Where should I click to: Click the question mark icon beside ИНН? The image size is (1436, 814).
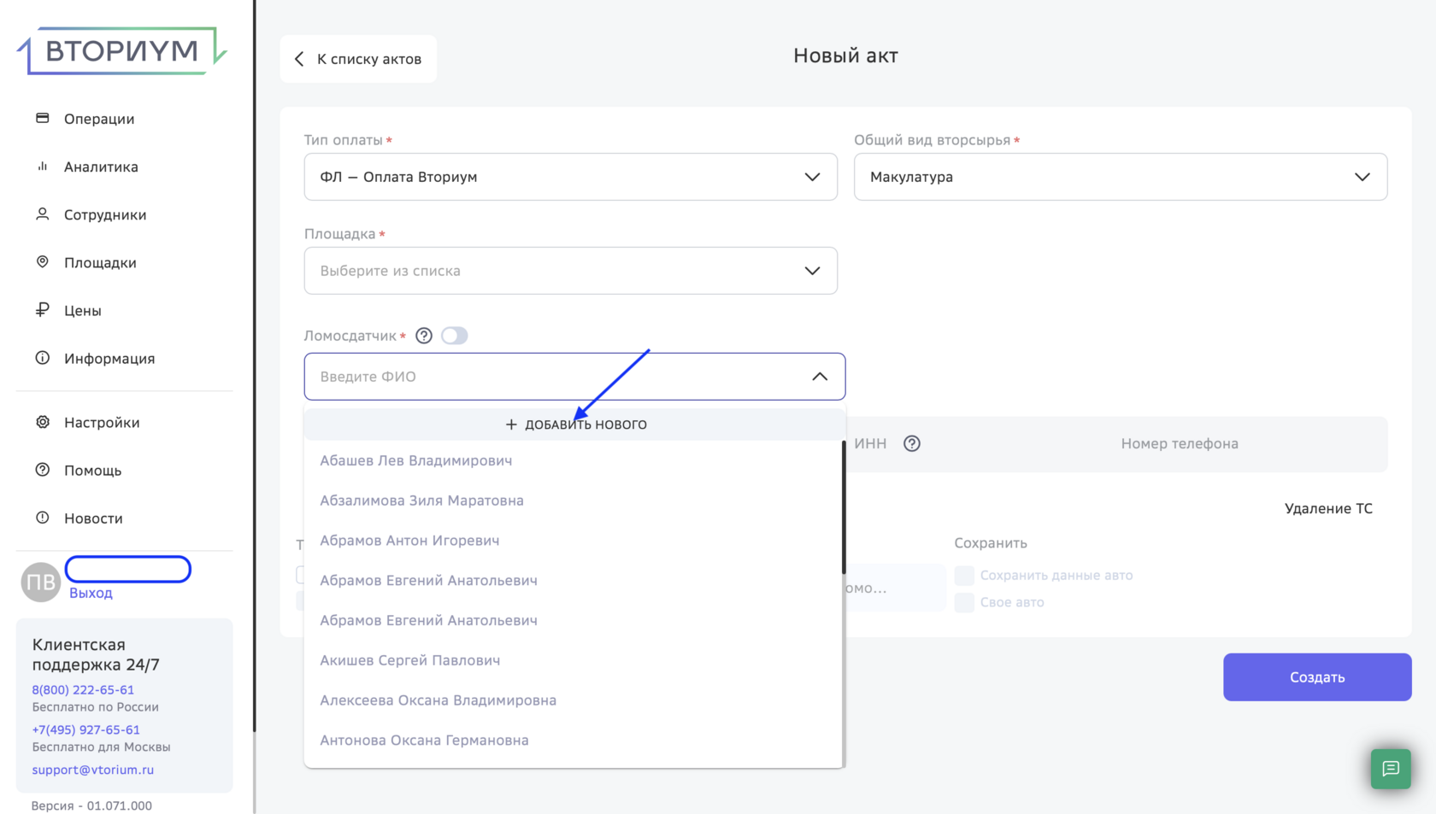912,443
